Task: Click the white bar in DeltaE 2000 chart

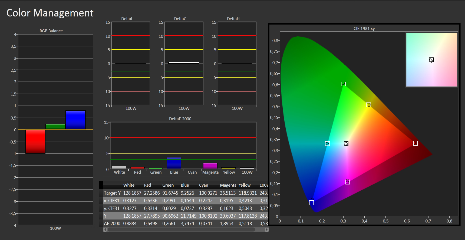Action: [119, 168]
